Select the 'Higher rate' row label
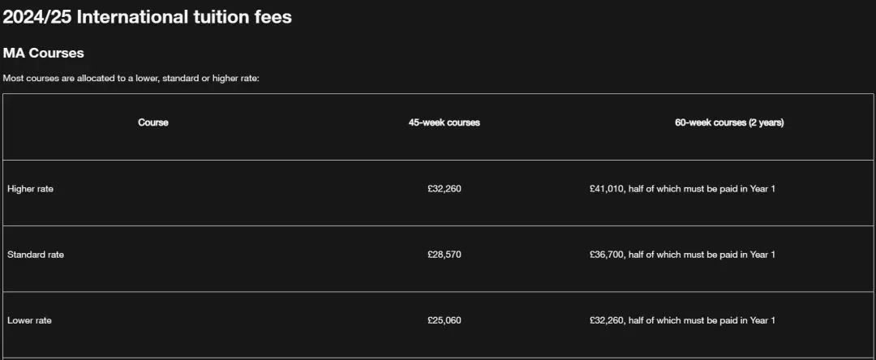This screenshot has height=360, width=876. 31,189
